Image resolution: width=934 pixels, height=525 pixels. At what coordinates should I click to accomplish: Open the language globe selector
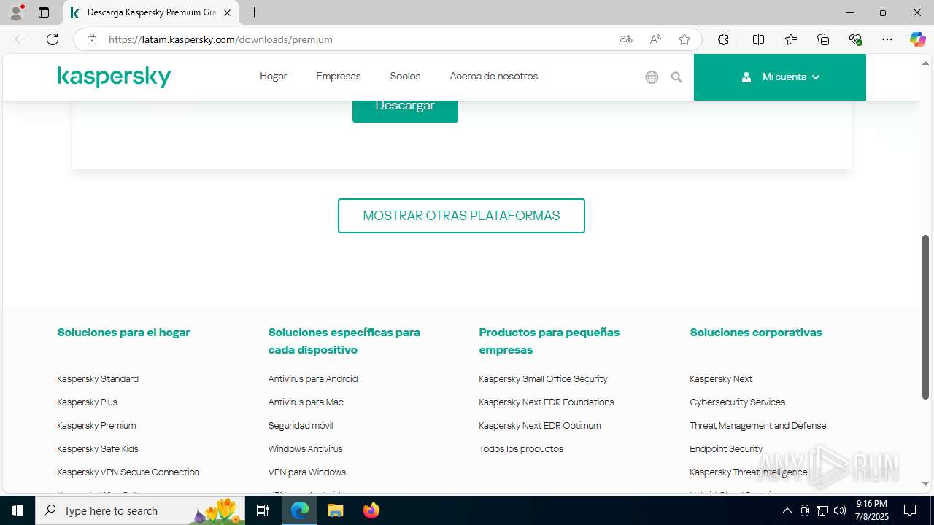[652, 77]
